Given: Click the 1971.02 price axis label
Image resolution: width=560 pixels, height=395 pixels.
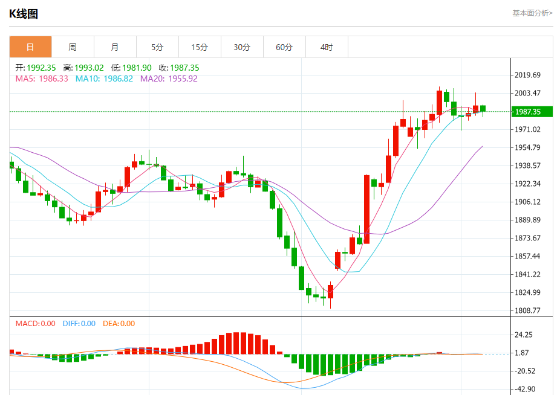Looking at the screenshot, I should click(527, 129).
